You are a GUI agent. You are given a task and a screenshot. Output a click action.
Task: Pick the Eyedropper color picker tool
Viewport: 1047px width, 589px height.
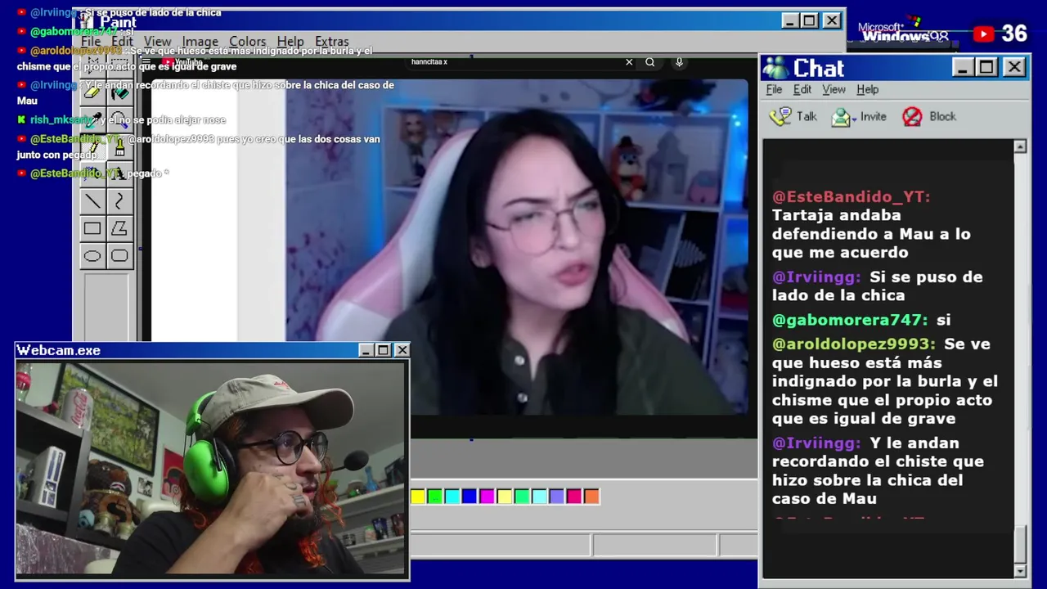(92, 119)
